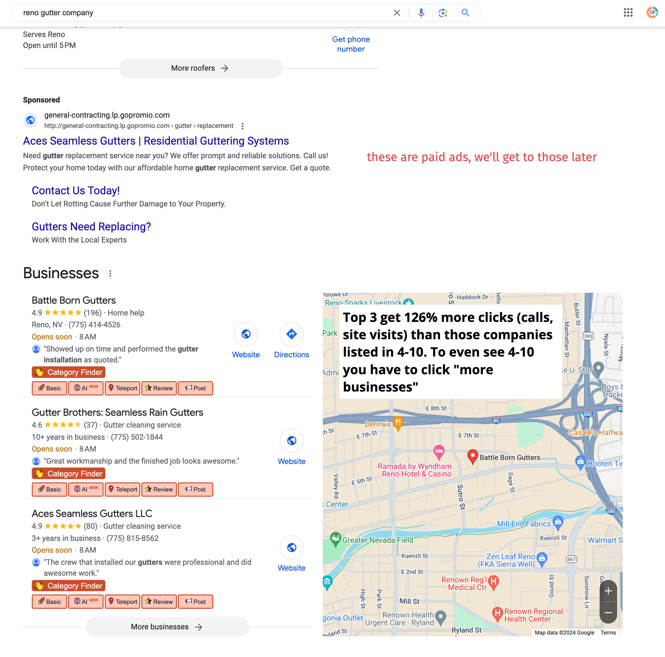665x657 pixels.
Task: Click Teleport button under Aces Seamless Gutters LLC
Action: tap(123, 602)
